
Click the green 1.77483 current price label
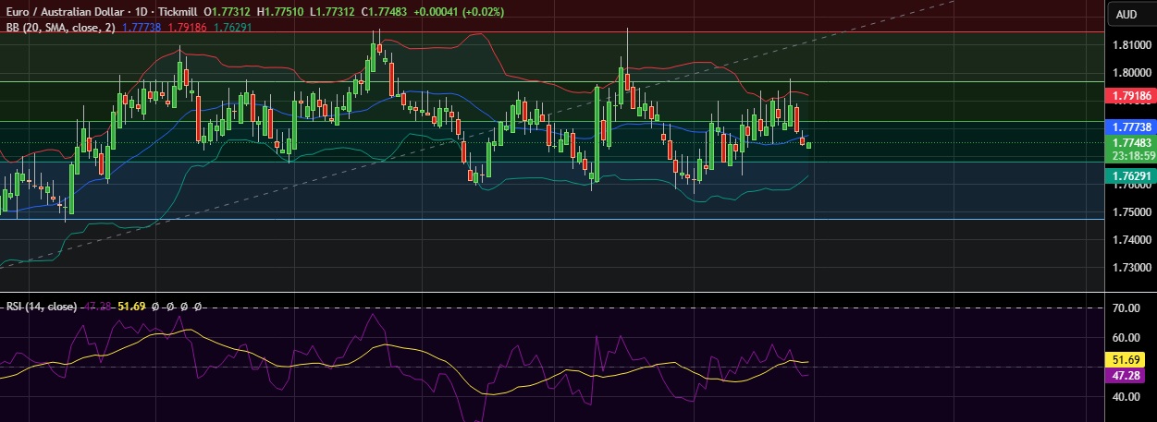coord(1132,143)
